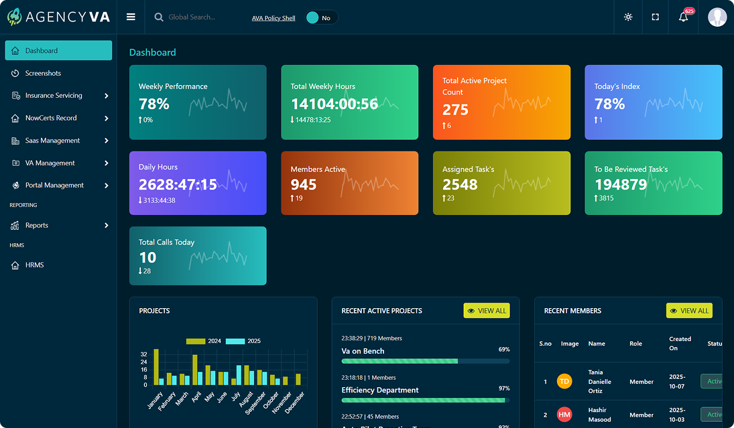Image resolution: width=734 pixels, height=428 pixels.
Task: Expand the Reports submenu chevron
Action: [106, 226]
